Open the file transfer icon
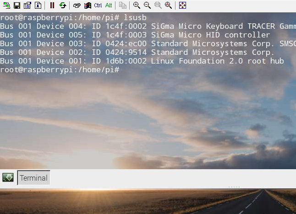This screenshot has height=214, width=296. point(122,5)
